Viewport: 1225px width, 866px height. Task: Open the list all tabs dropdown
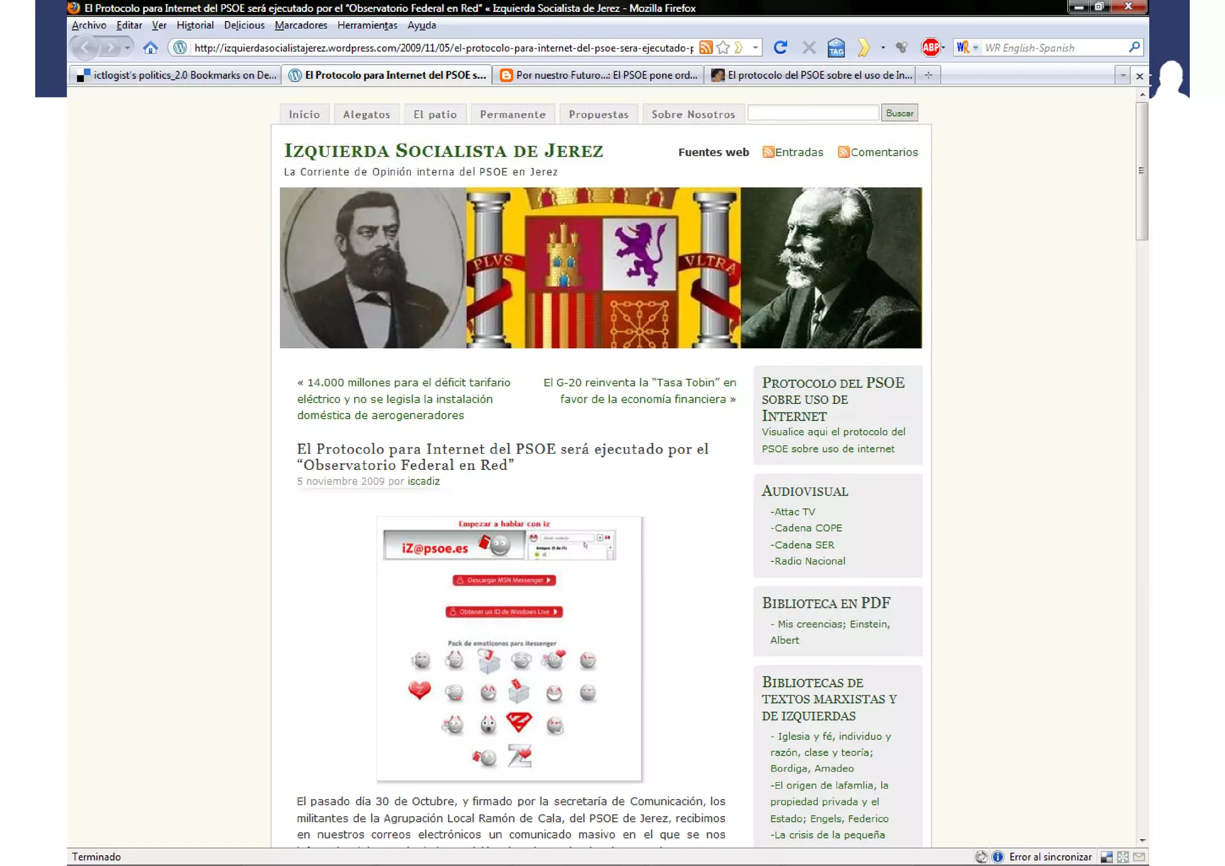click(1123, 75)
